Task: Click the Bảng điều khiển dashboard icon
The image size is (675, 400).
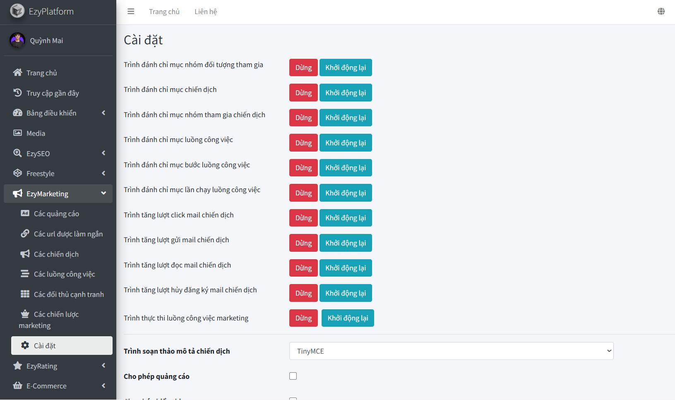Action: [17, 113]
